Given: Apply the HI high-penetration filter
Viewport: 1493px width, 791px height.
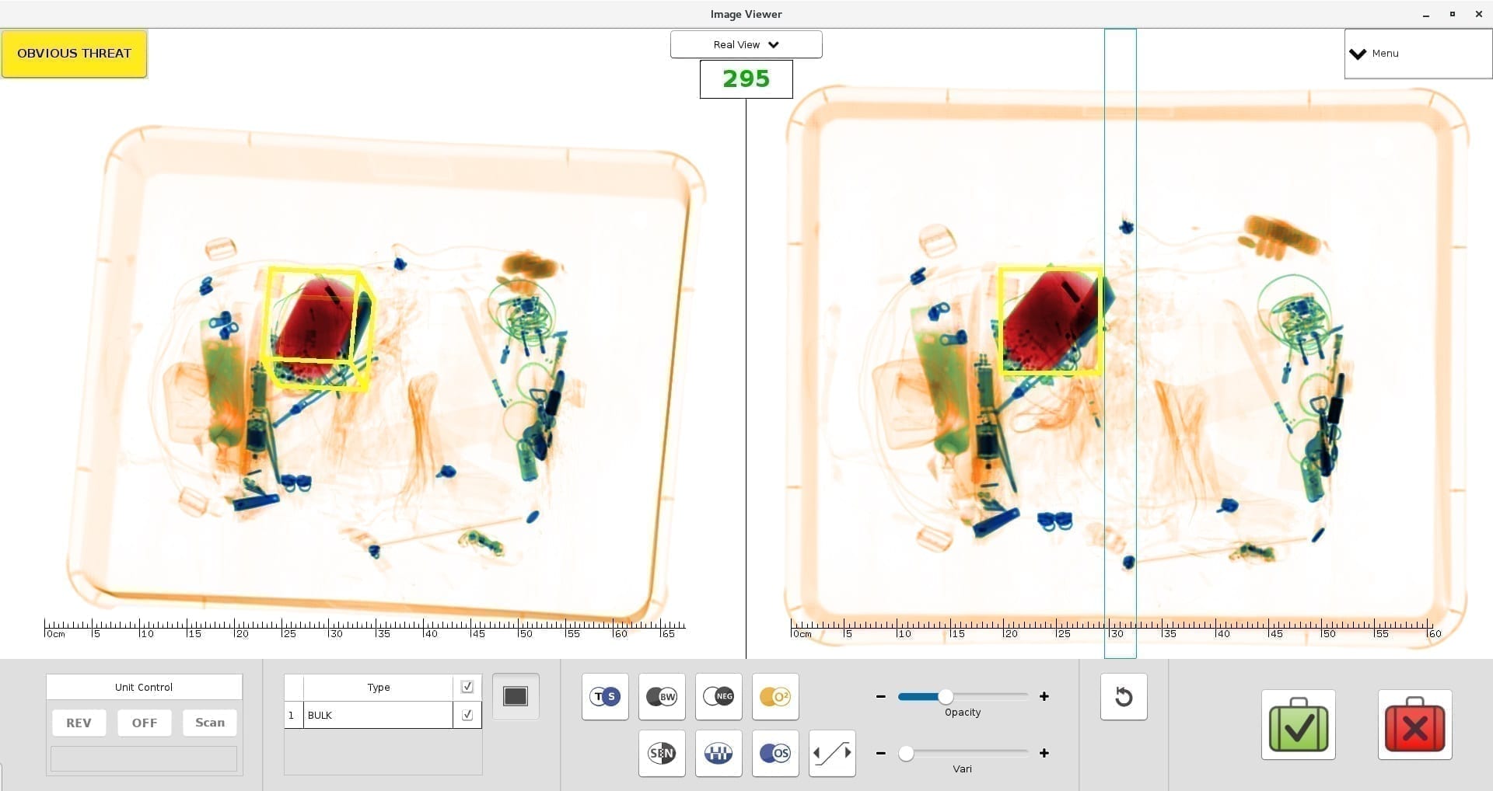Looking at the screenshot, I should click(x=718, y=752).
